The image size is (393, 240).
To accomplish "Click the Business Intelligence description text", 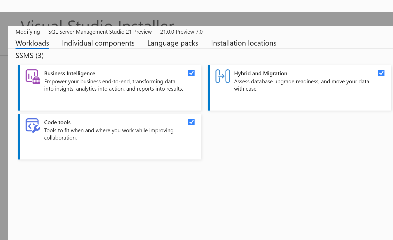I will pyautogui.click(x=114, y=85).
